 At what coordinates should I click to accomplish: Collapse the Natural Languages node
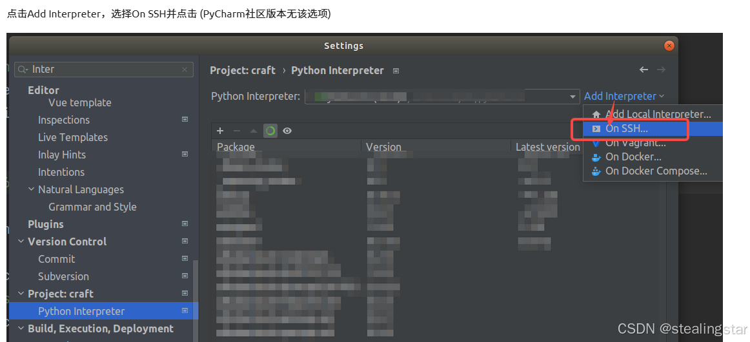[x=31, y=189]
